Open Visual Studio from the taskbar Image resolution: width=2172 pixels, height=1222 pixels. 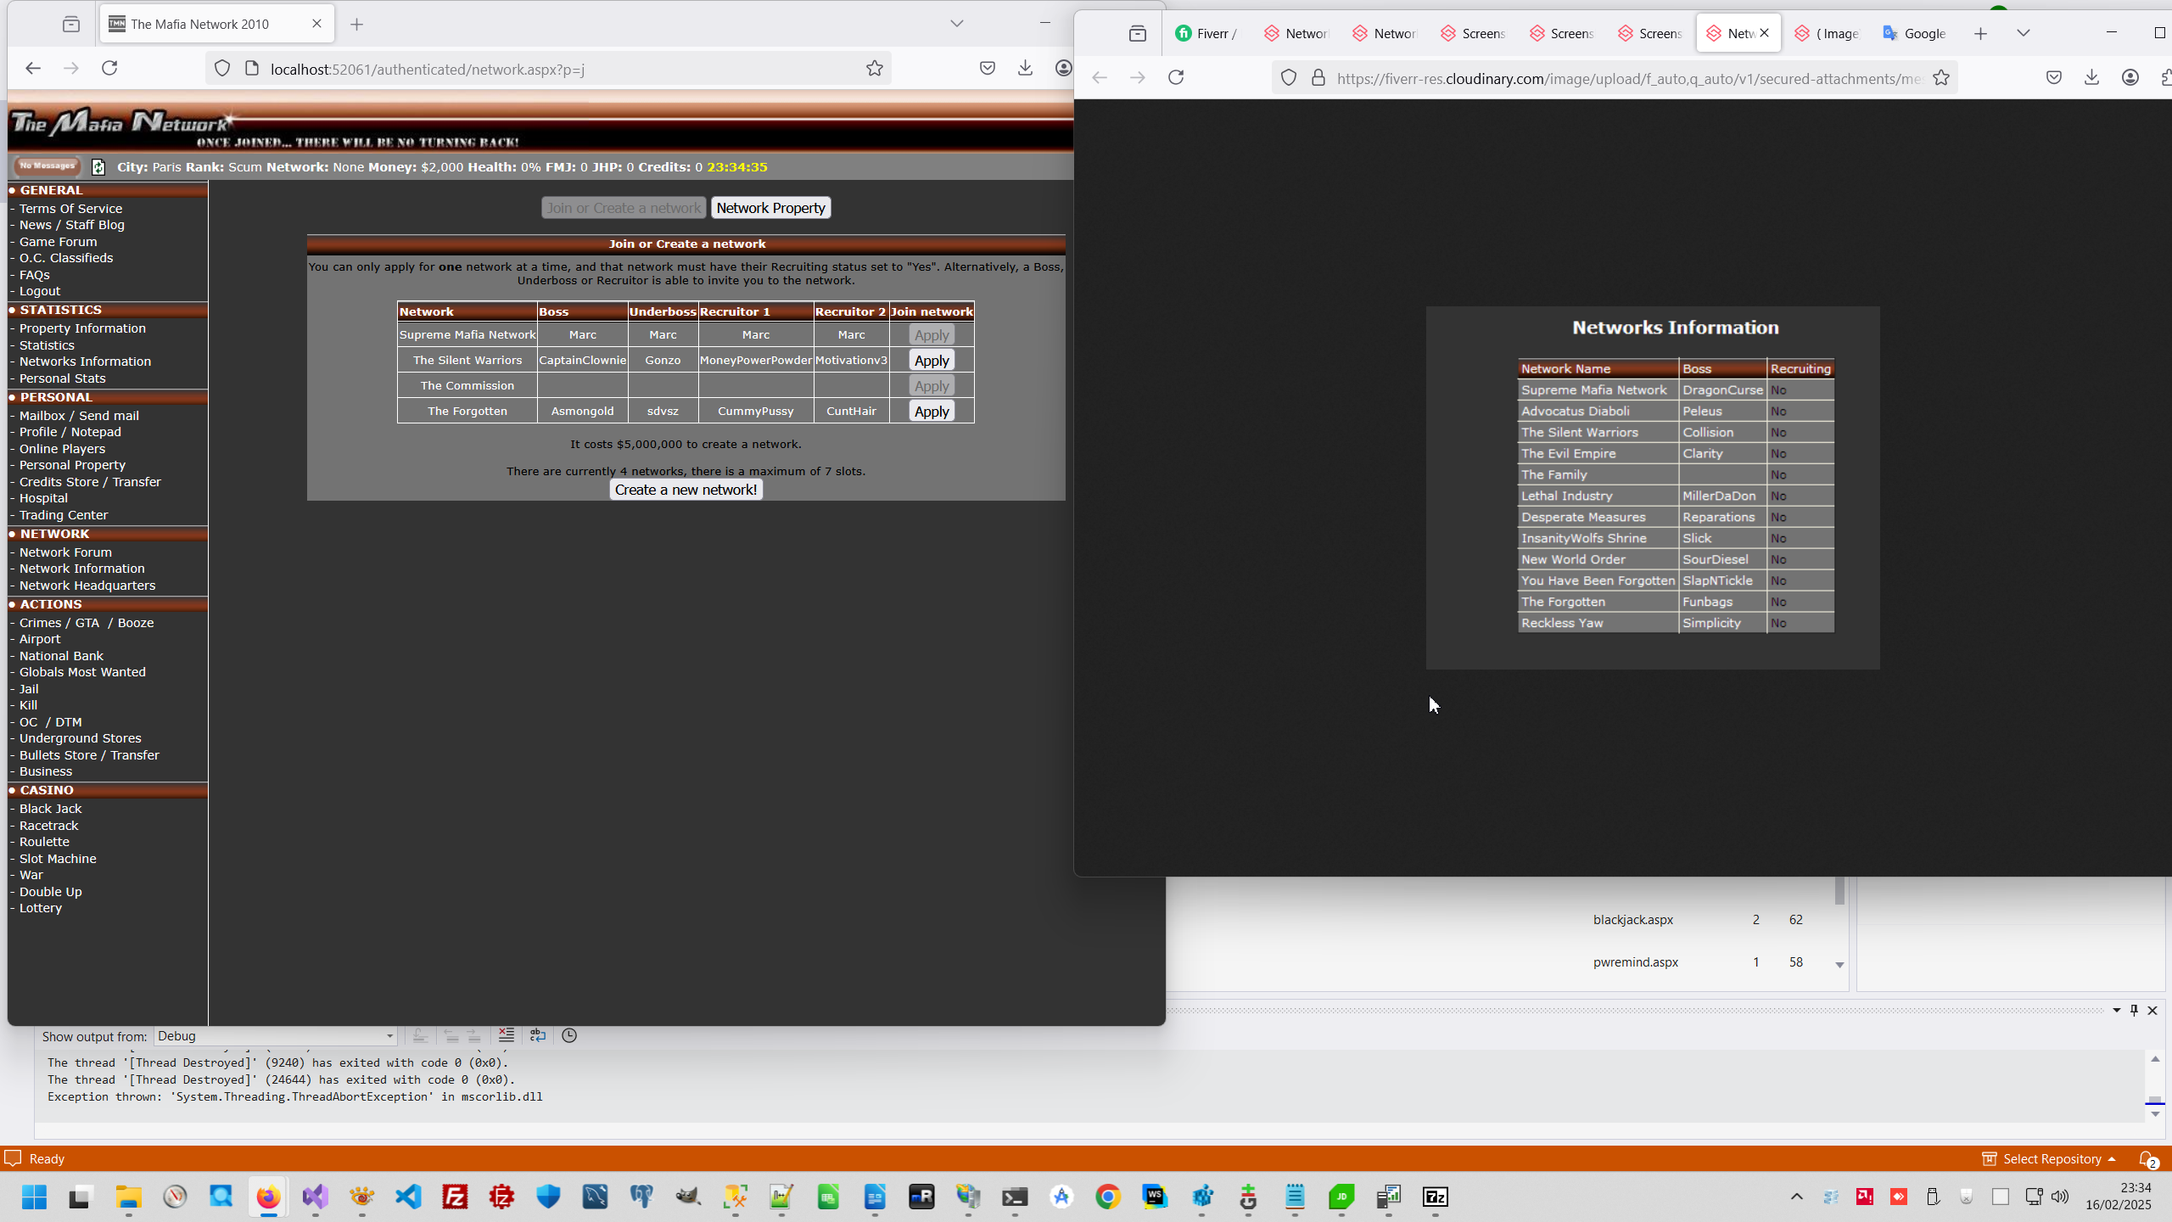[x=316, y=1197]
